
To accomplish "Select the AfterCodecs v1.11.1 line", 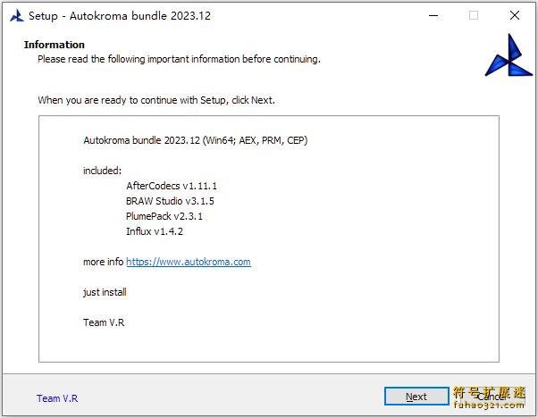I will [x=172, y=186].
